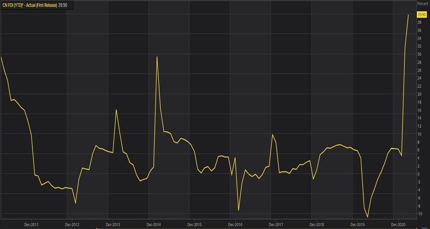The width and height of the screenshot is (430, 229).
Task: Select Dec-2020 on the time axis
Action: click(398, 225)
